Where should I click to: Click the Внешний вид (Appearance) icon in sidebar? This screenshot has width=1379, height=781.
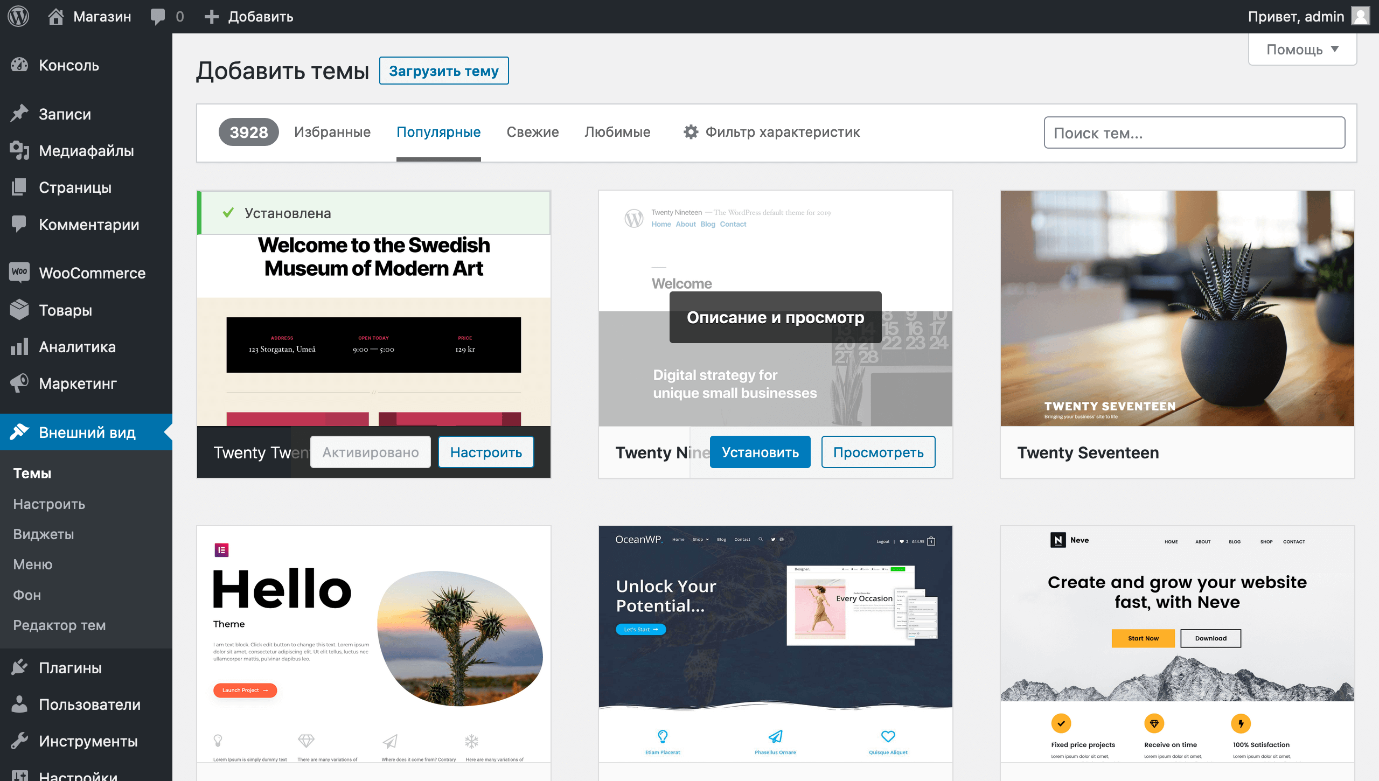click(x=21, y=433)
